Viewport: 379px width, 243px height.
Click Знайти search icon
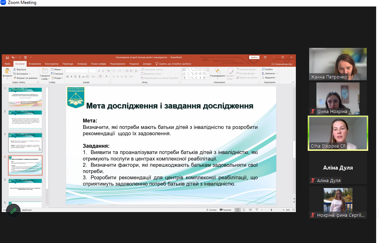click(x=263, y=69)
